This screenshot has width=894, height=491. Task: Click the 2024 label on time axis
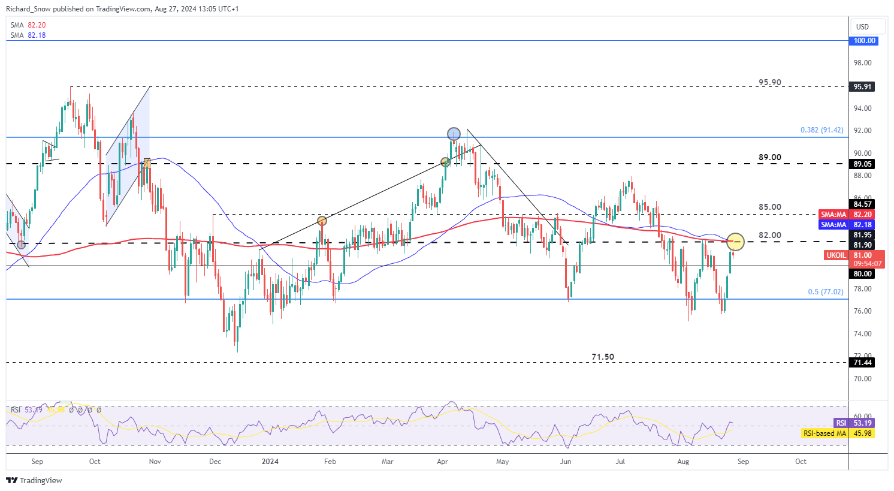(270, 462)
